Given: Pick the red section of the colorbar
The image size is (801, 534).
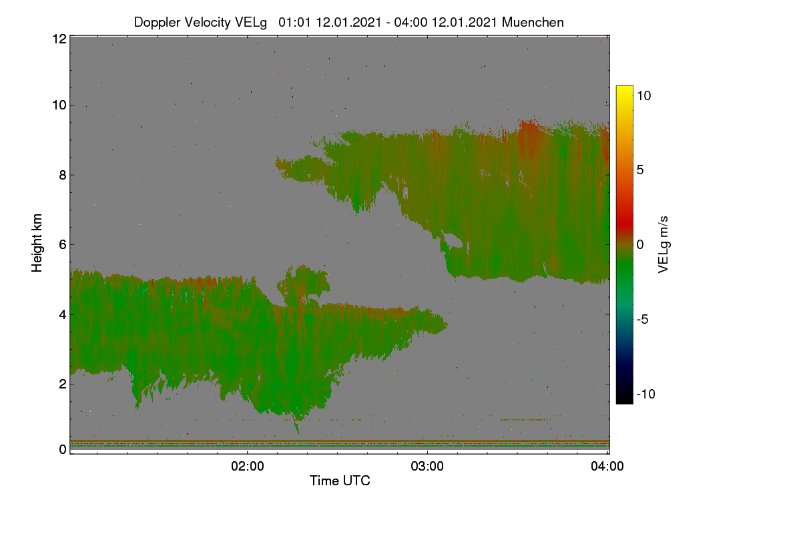Looking at the screenshot, I should pyautogui.click(x=624, y=224).
